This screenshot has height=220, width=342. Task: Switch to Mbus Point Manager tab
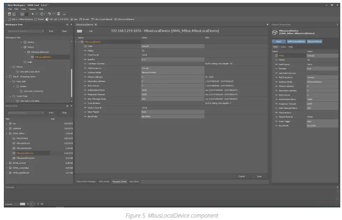point(86,182)
